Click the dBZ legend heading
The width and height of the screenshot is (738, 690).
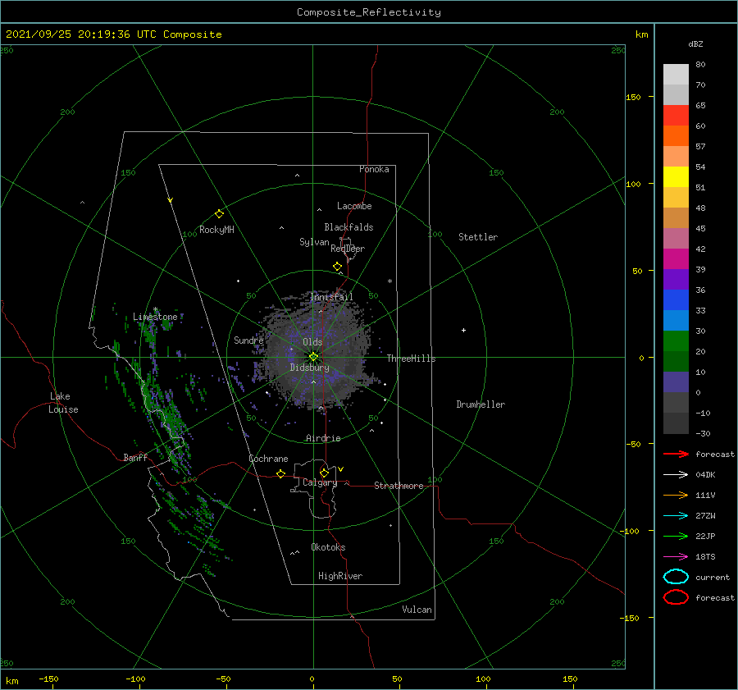695,43
